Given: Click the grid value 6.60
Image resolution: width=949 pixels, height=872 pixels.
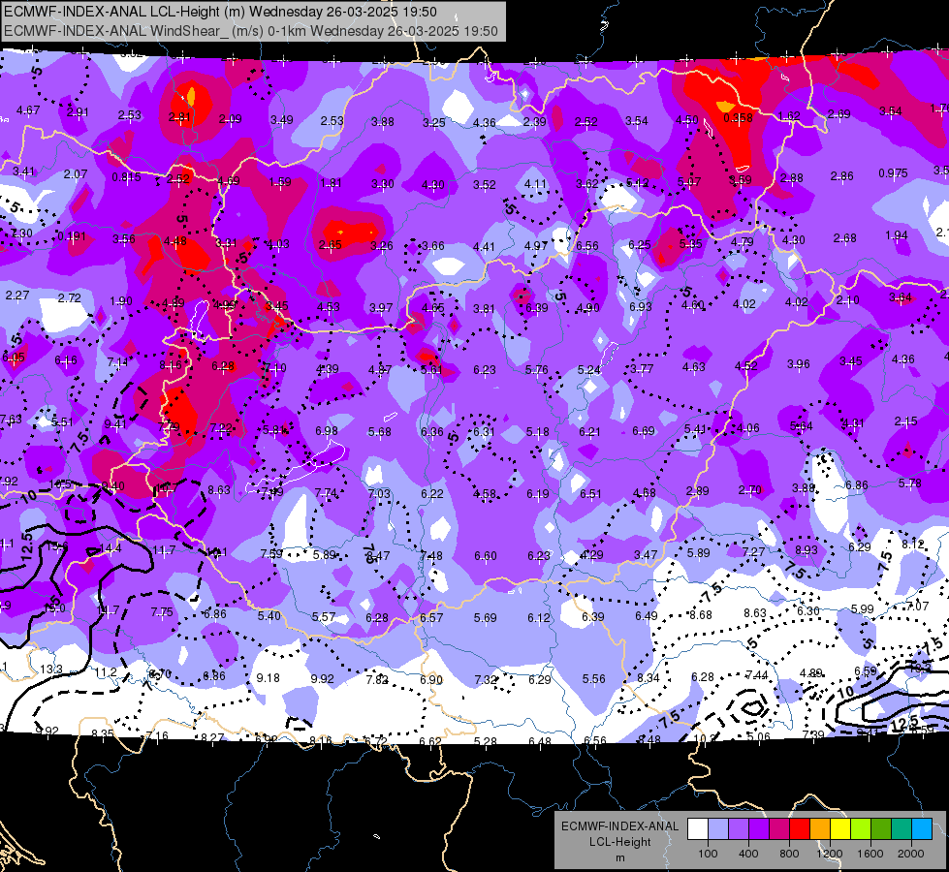Looking at the screenshot, I should tap(486, 555).
